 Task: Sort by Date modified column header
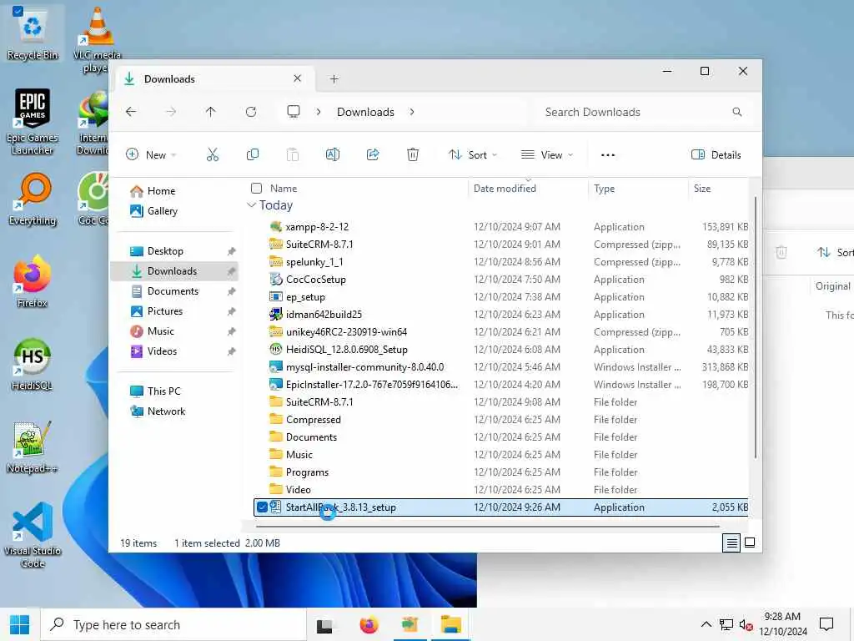coord(505,188)
